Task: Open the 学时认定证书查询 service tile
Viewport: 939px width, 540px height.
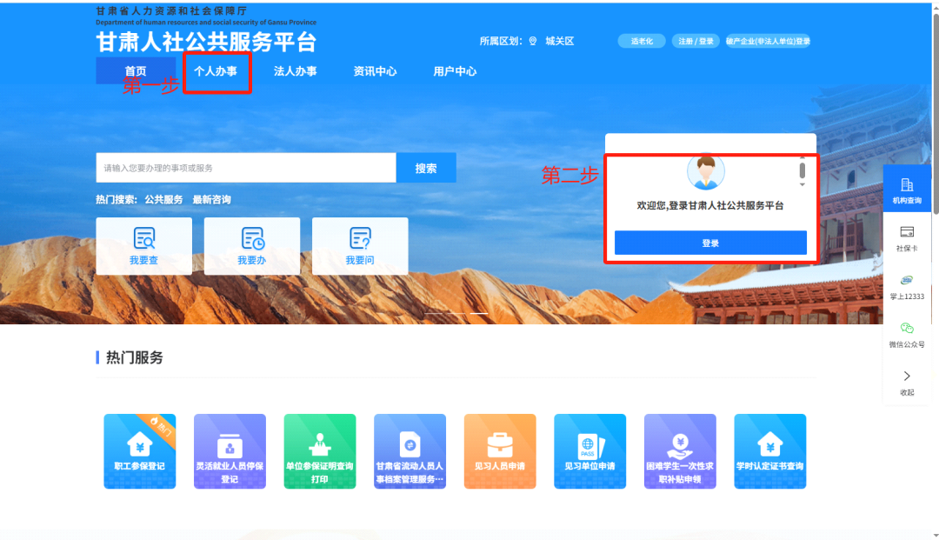Action: [x=770, y=450]
